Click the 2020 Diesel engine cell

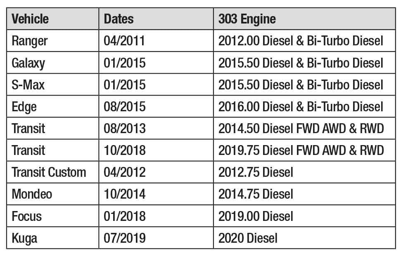click(248, 237)
